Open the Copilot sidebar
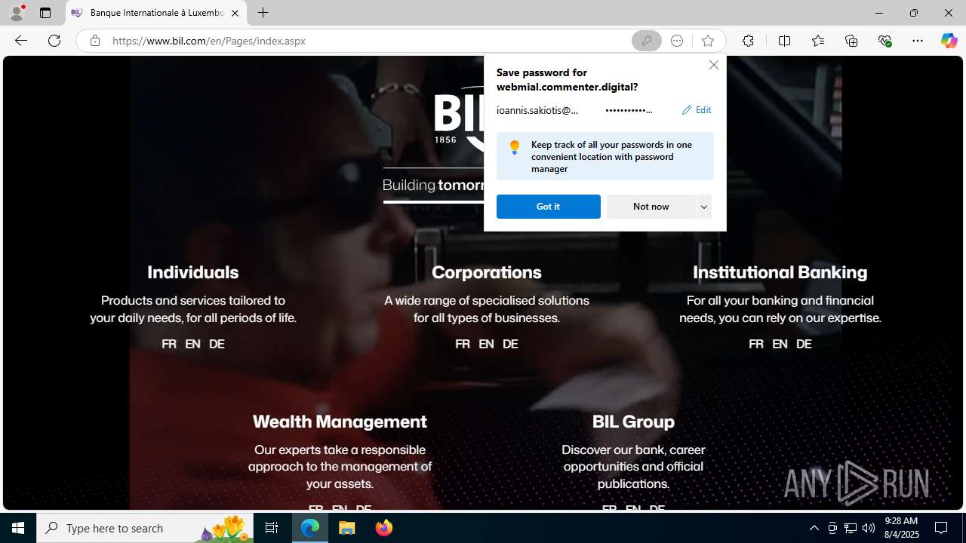The image size is (966, 543). 949,41
